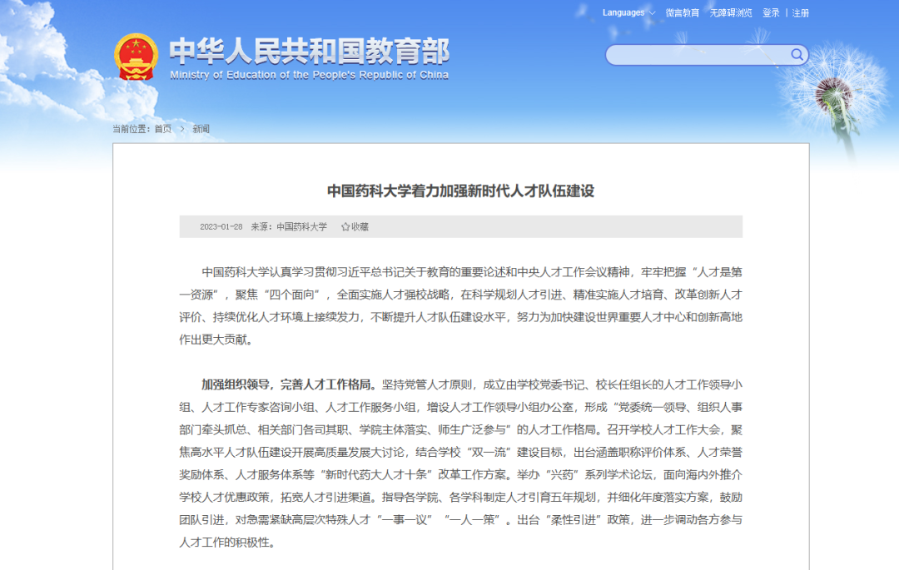Click the search magnifier icon
899x570 pixels.
[797, 55]
